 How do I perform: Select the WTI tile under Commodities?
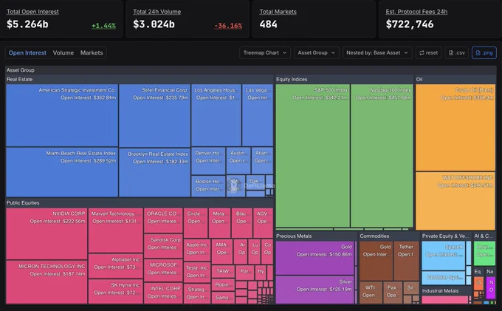point(371,293)
